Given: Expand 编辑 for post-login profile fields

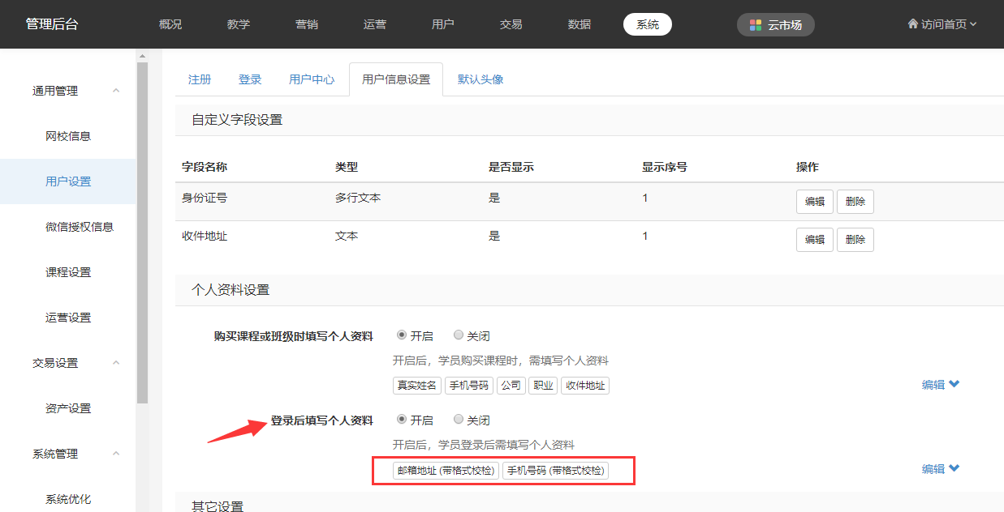Looking at the screenshot, I should tap(940, 469).
